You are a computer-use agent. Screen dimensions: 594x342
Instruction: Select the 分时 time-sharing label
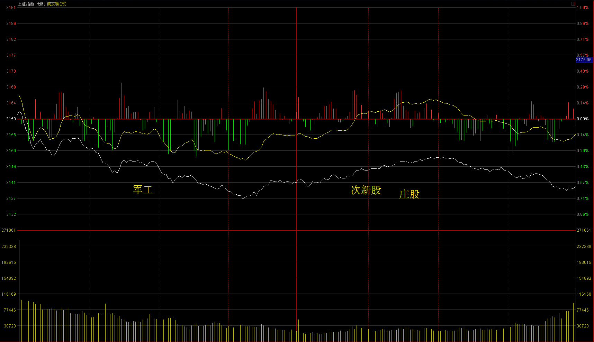(x=41, y=4)
